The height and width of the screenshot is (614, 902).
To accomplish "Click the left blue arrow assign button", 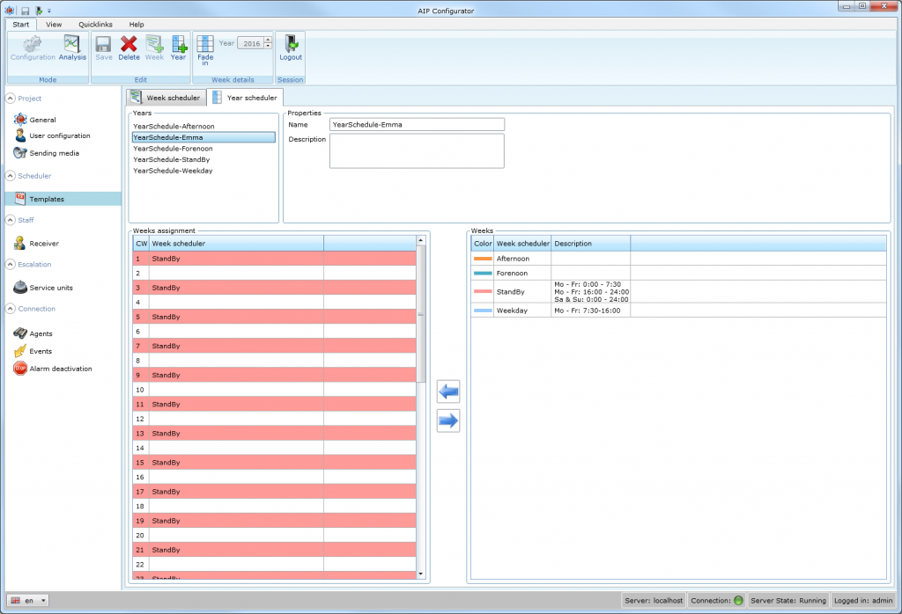I will [x=448, y=392].
